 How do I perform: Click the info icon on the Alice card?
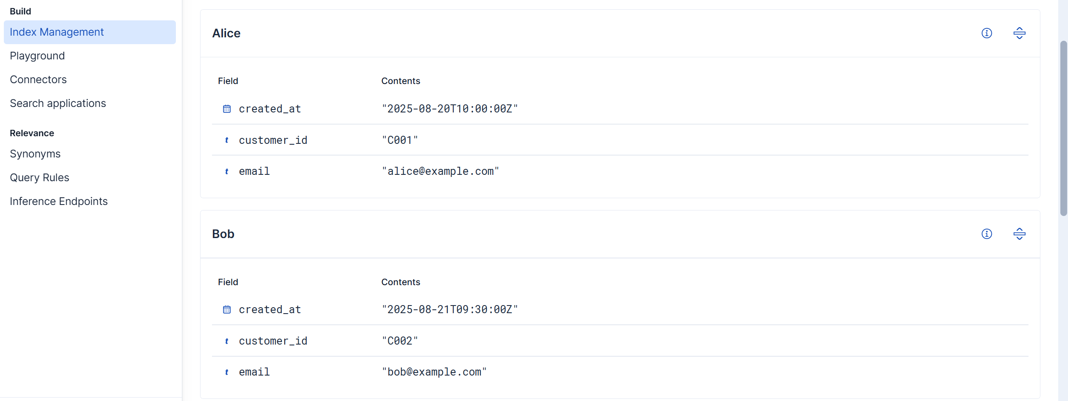coord(987,33)
